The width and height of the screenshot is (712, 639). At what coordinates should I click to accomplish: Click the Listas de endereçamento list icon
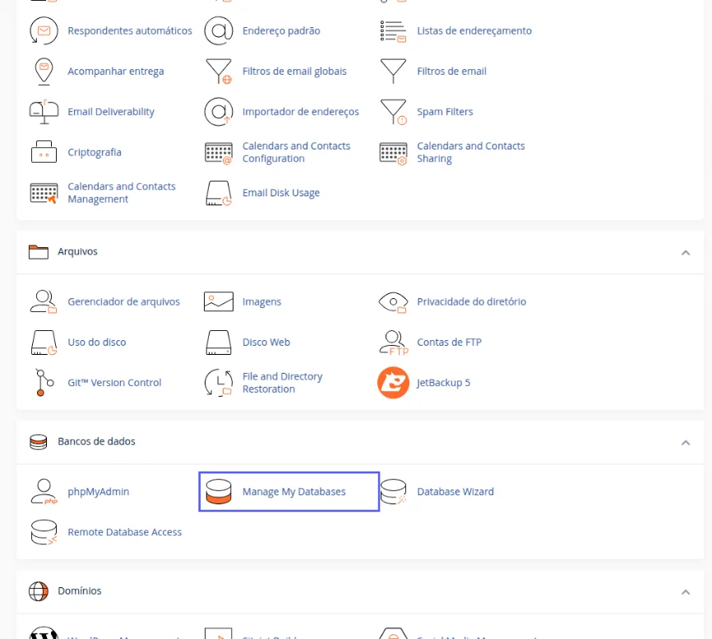[x=393, y=31]
